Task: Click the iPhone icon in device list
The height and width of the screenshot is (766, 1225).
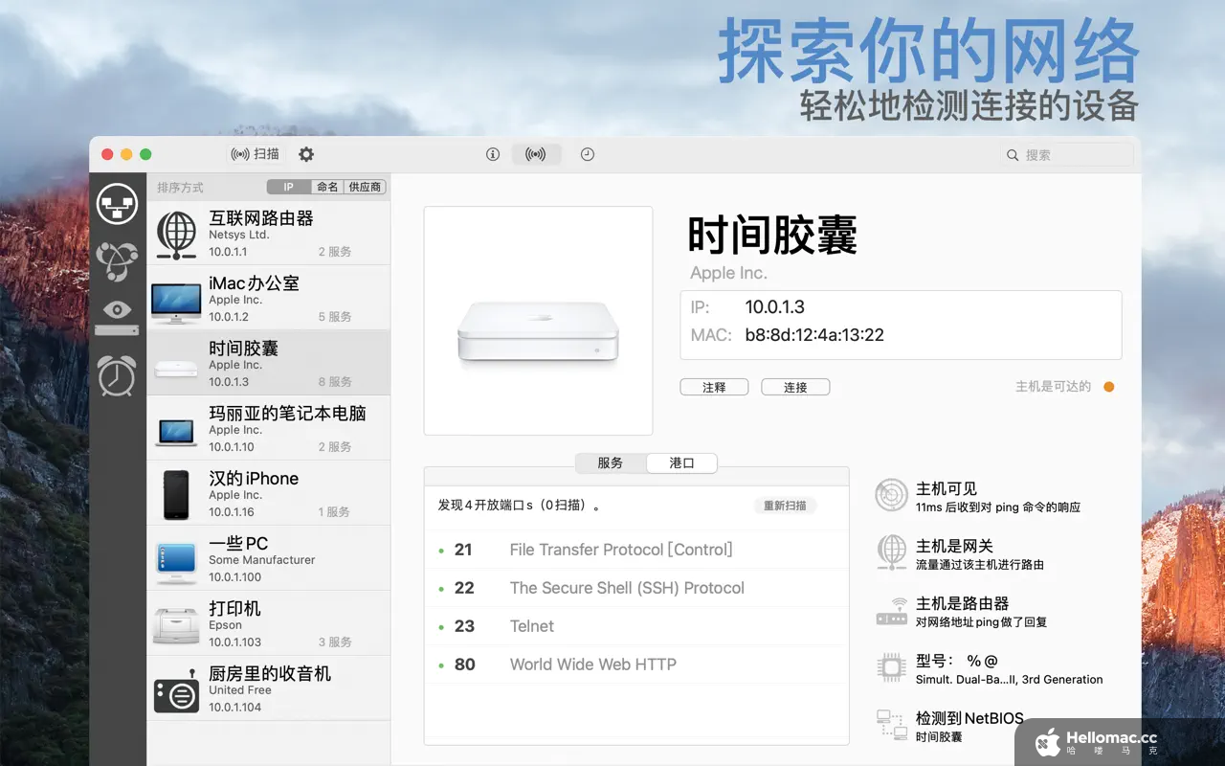Action: tap(176, 495)
